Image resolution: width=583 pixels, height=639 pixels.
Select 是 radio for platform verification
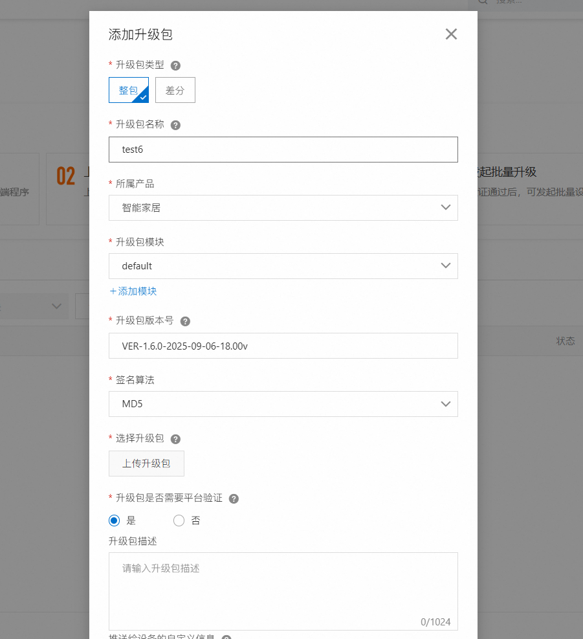(115, 521)
